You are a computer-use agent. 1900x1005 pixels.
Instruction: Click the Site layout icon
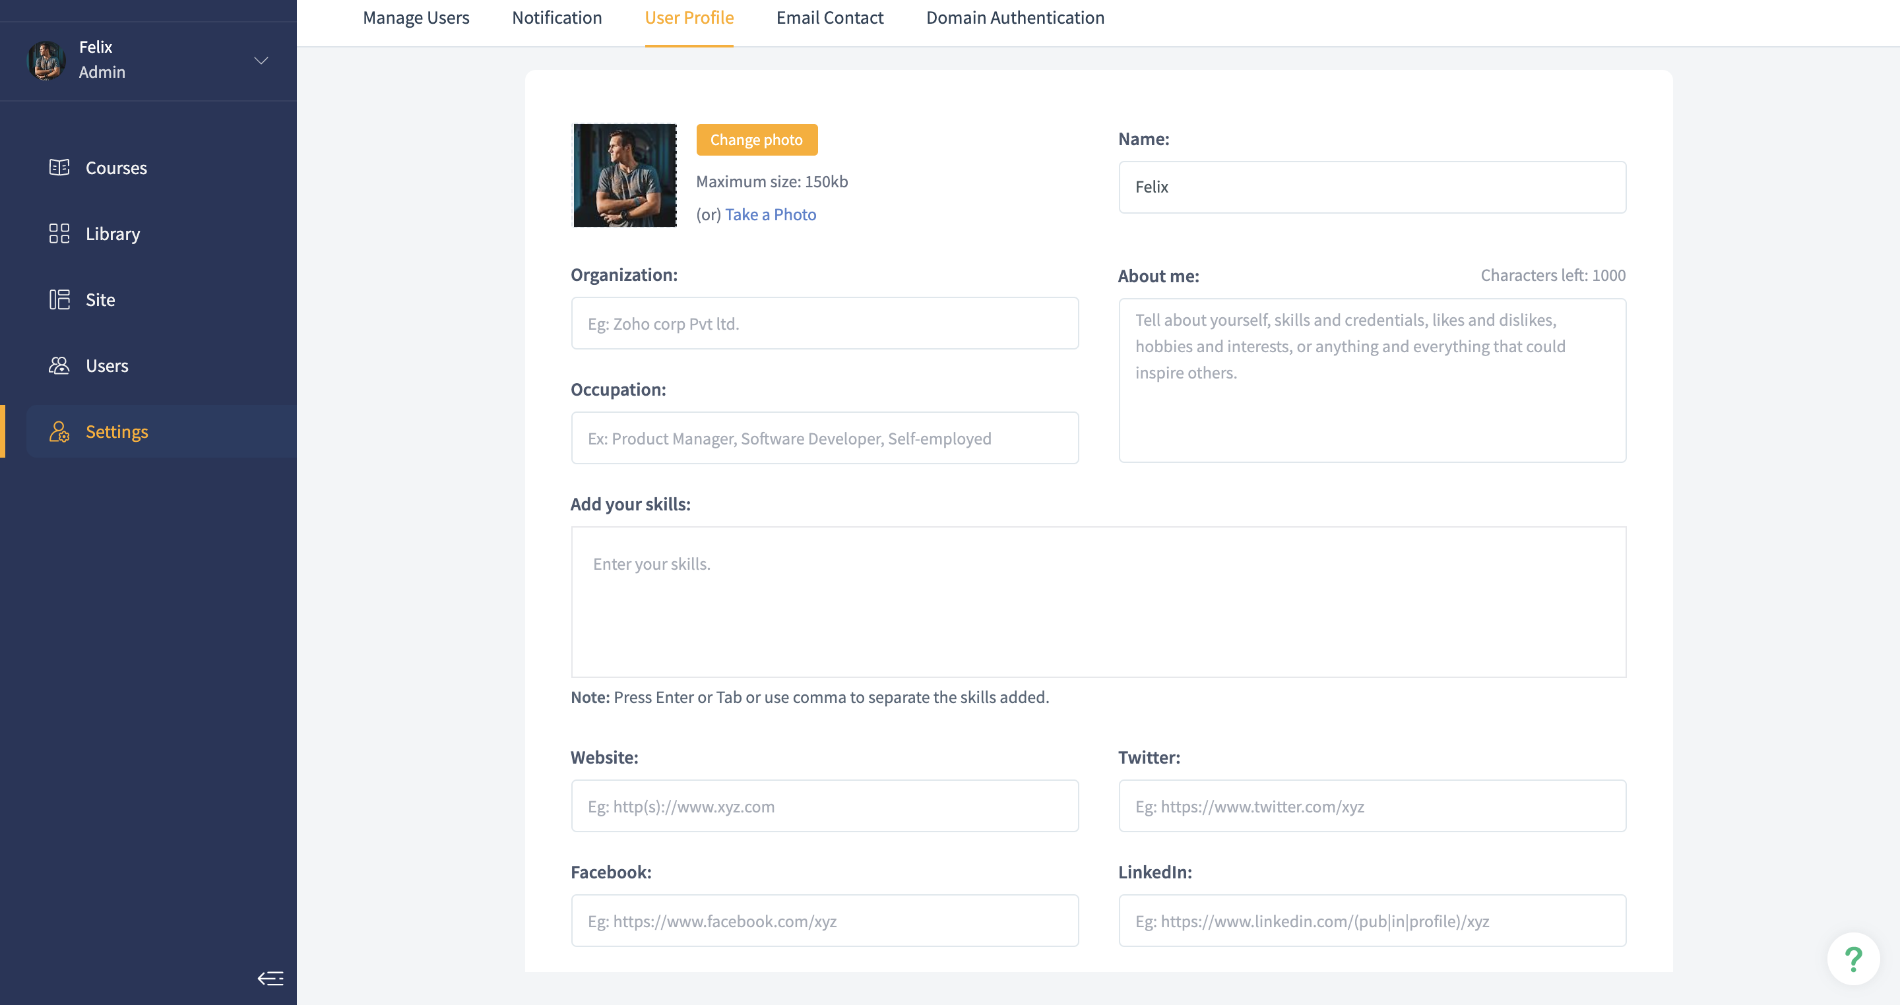59,299
